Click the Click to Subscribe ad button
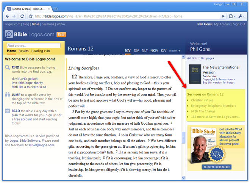Viewport: 250px width, 183px height. pyautogui.click(x=217, y=167)
